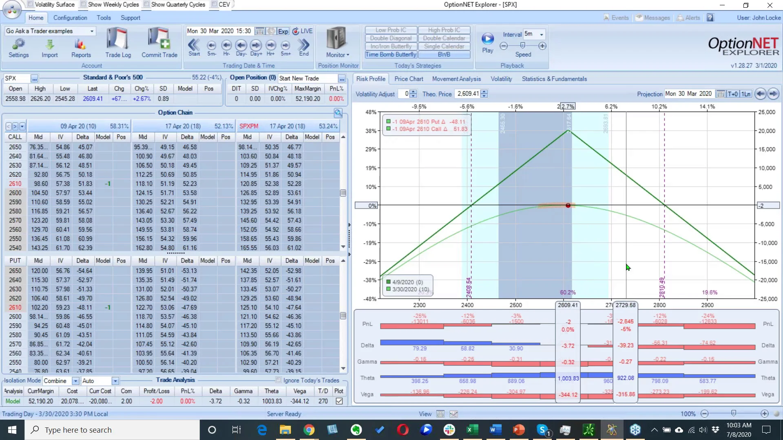This screenshot has width=783, height=440.
Task: Click the option chain search magnifier icon
Action: (338, 113)
